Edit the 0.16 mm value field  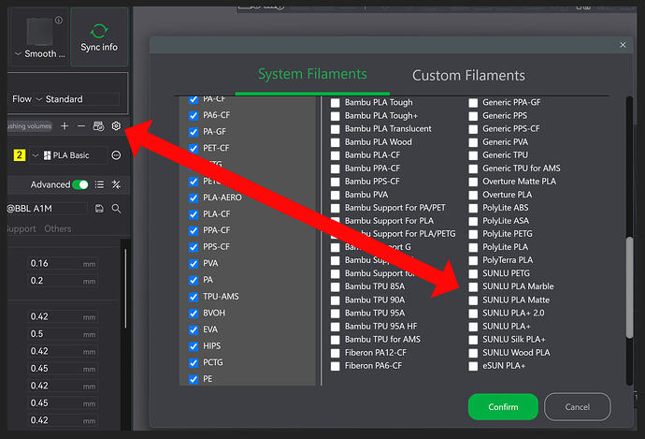click(63, 264)
